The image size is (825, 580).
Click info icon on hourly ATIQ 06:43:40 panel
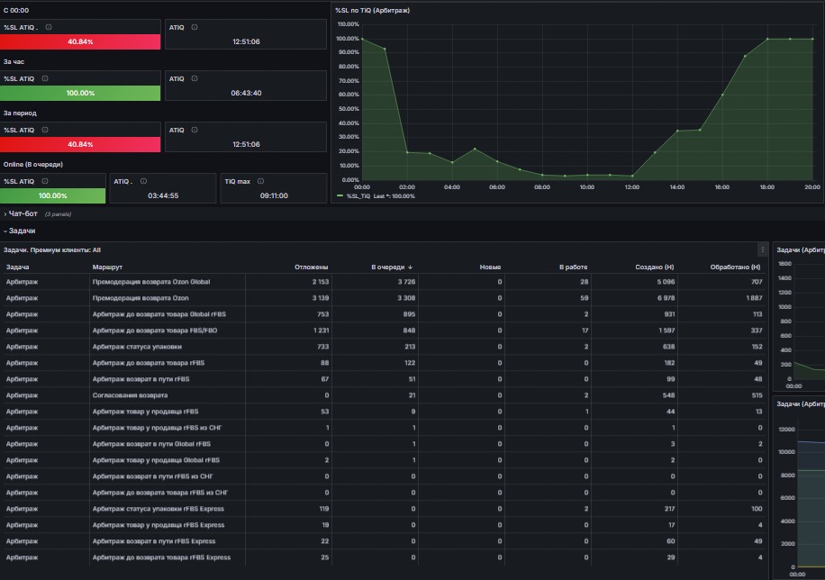[195, 78]
